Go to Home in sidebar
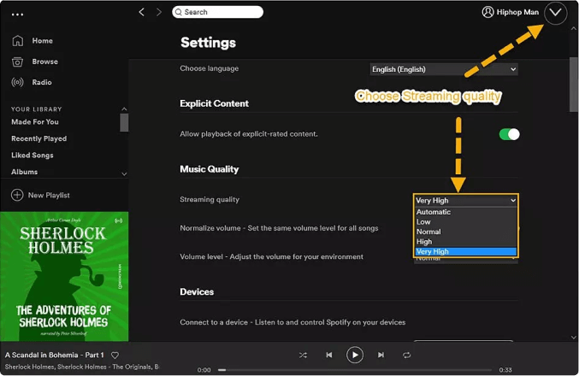Screen dimensions: 579x376 (x=42, y=40)
